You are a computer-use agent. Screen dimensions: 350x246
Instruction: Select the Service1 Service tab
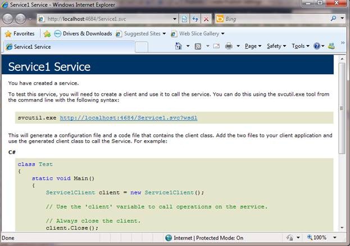click(34, 47)
